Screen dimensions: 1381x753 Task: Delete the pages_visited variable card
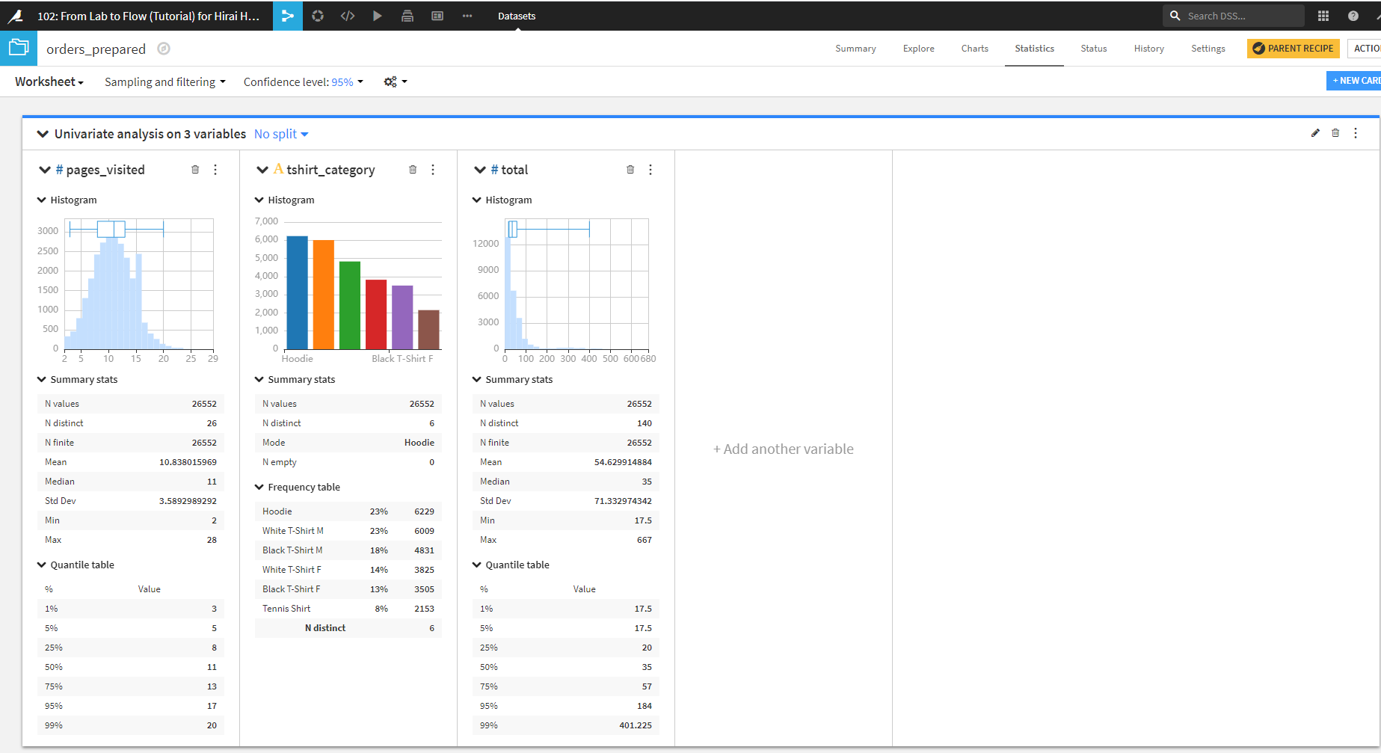[195, 170]
